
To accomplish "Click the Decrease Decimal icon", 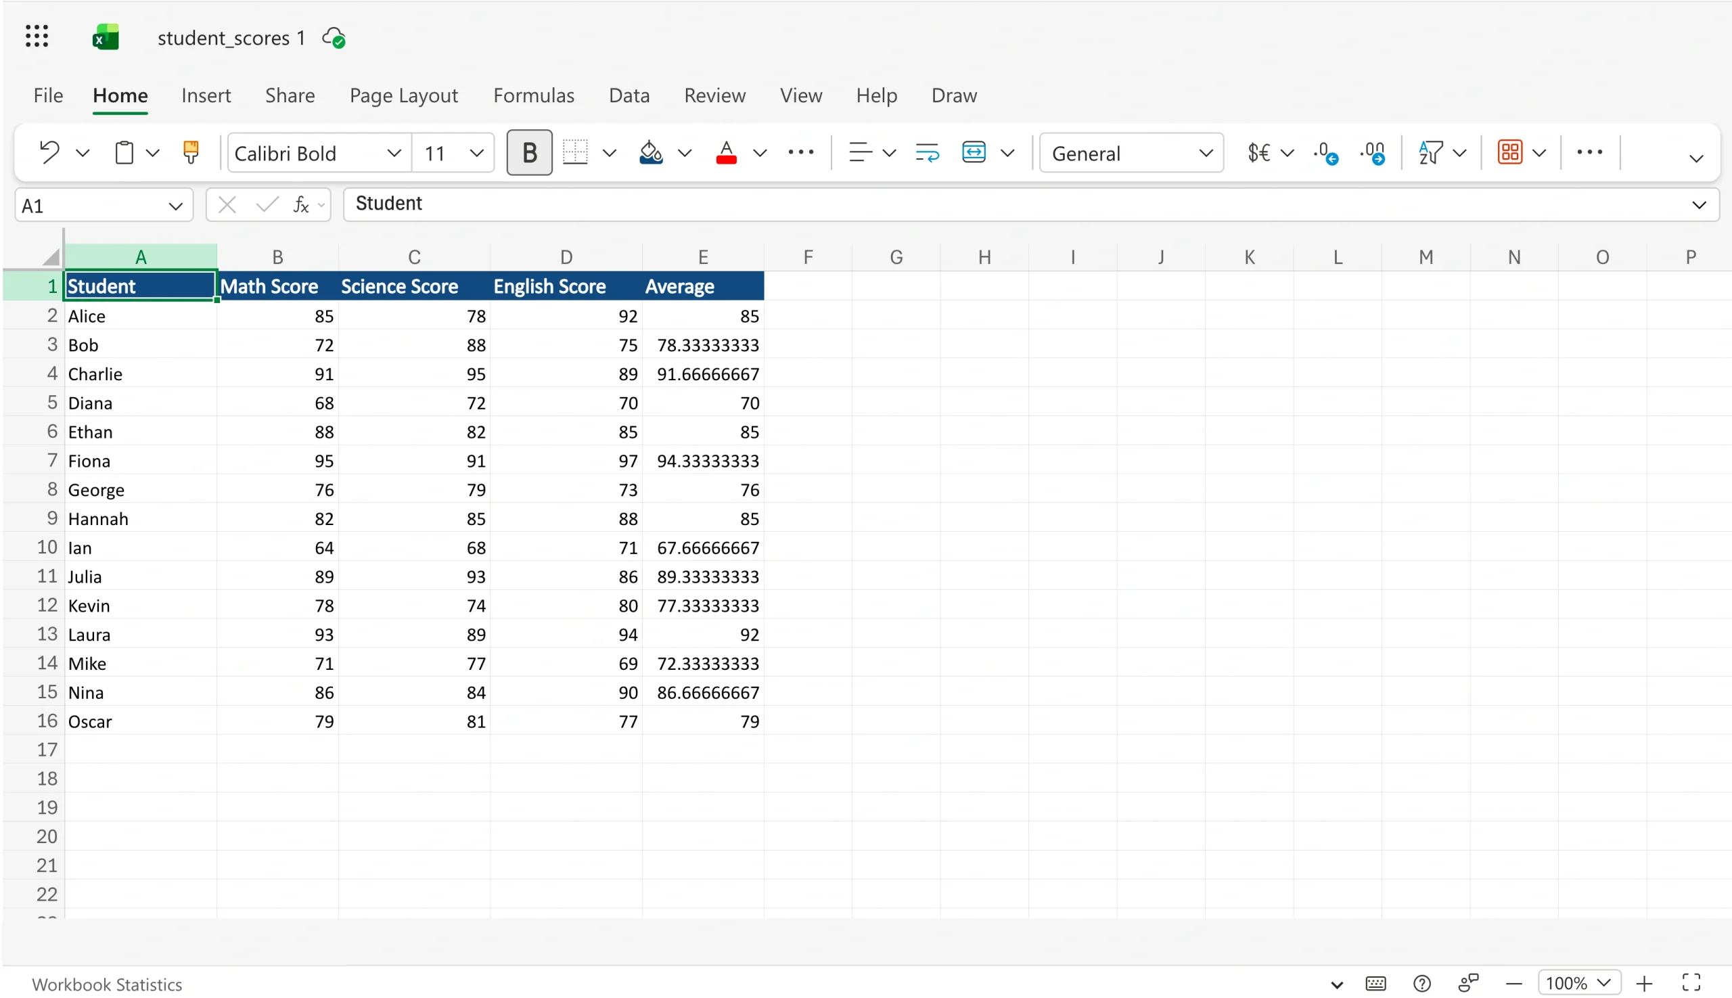I will [1325, 153].
